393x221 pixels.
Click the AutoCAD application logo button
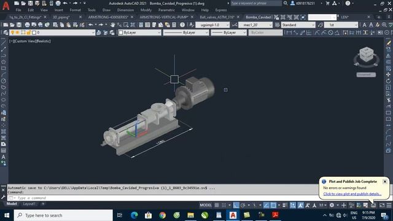(x=6, y=6)
